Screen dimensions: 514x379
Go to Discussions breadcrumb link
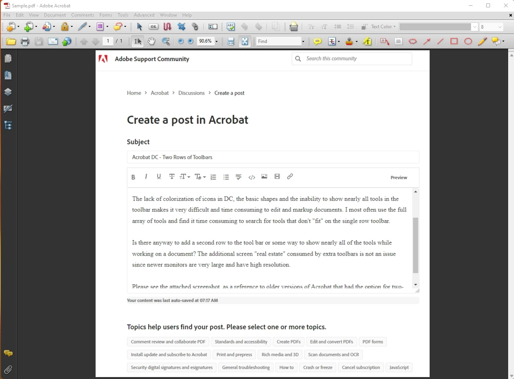coord(192,93)
